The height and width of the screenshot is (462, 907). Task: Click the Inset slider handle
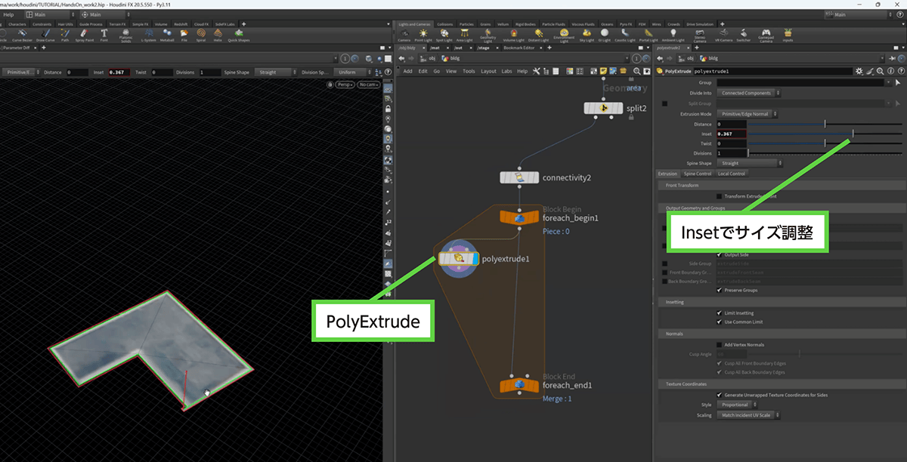(853, 134)
